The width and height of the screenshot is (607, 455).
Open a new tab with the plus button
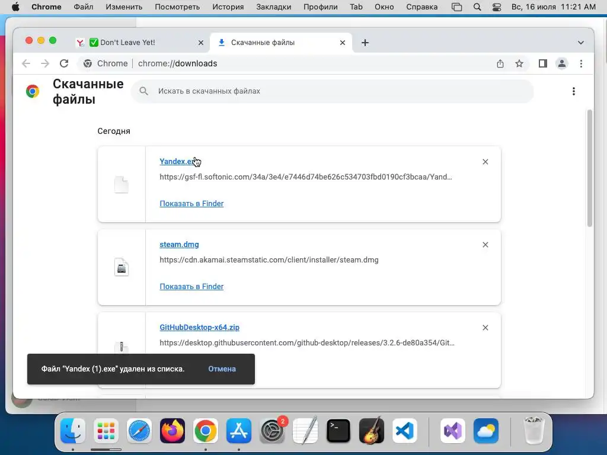365,43
